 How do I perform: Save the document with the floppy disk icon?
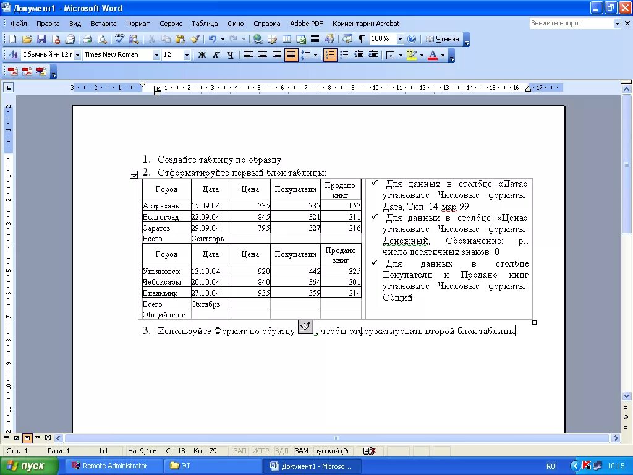pos(41,39)
